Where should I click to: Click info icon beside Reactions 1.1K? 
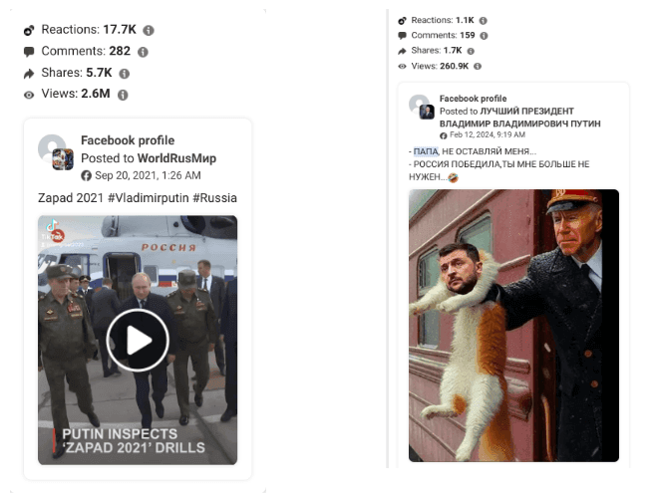pyautogui.click(x=483, y=21)
